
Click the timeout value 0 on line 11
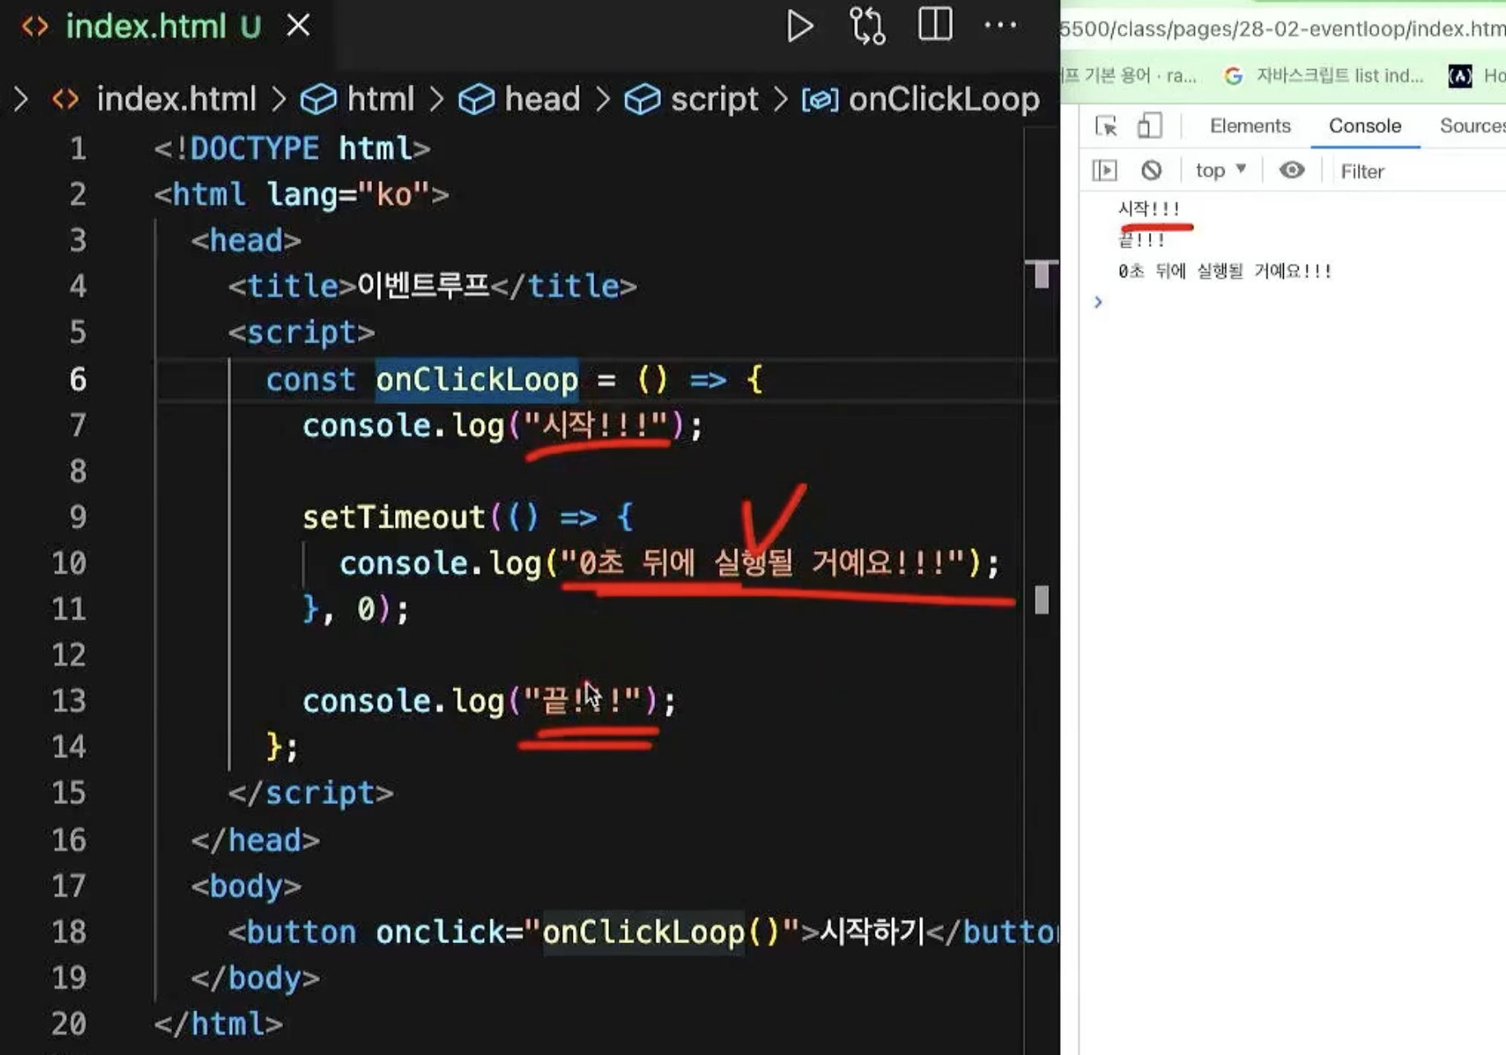[365, 609]
